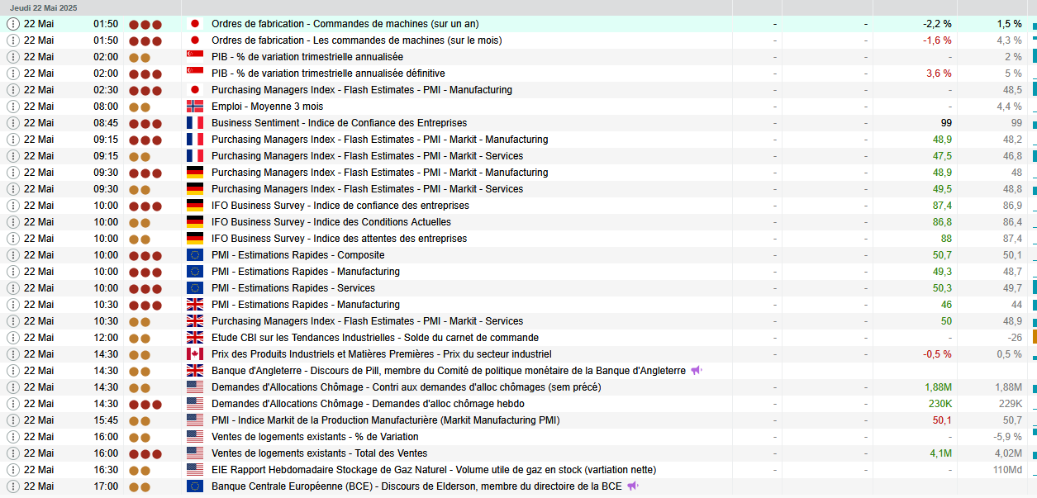Click the 110Md value
This screenshot has width=1037, height=498.
pos(1007,470)
